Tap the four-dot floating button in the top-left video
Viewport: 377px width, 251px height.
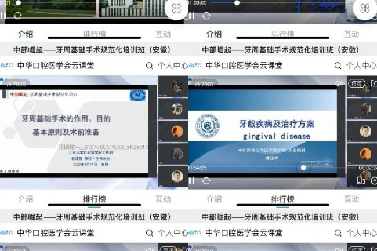click(x=176, y=9)
